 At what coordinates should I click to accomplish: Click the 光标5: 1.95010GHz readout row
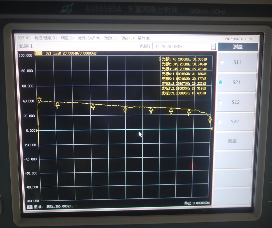184,79
